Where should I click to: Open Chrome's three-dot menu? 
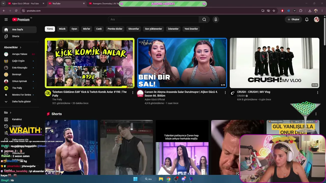coord(322,11)
